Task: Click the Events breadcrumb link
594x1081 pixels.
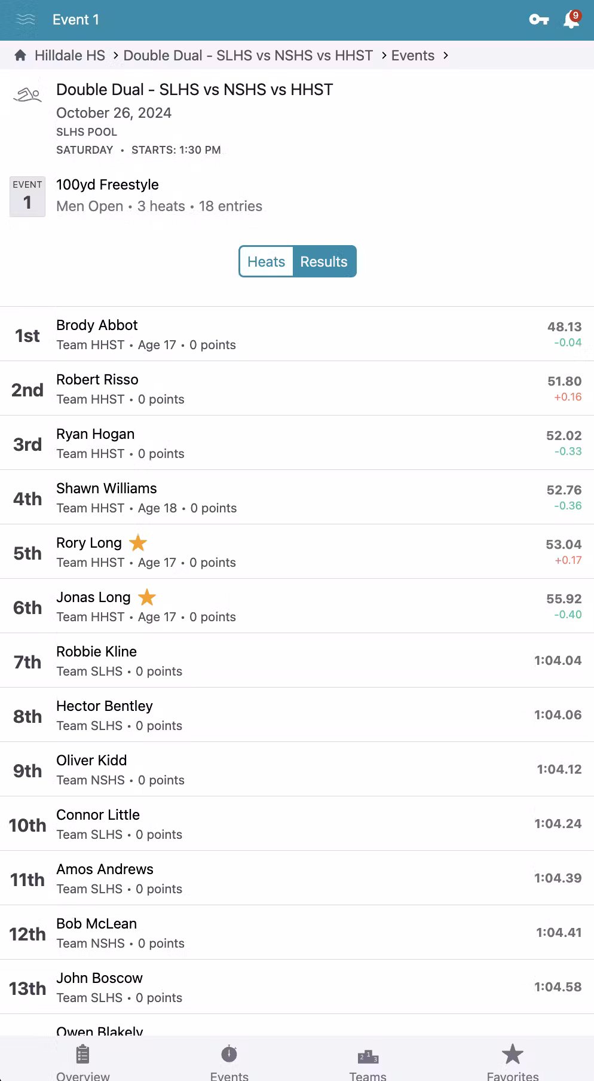Action: pyautogui.click(x=412, y=56)
